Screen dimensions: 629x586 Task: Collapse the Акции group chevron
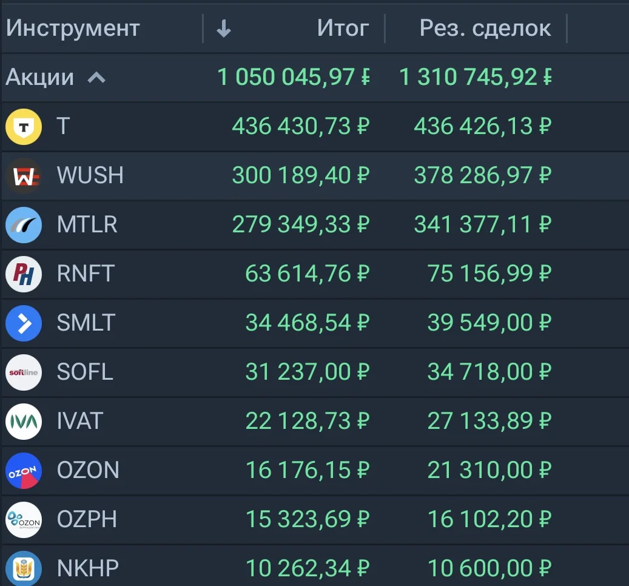(x=96, y=77)
